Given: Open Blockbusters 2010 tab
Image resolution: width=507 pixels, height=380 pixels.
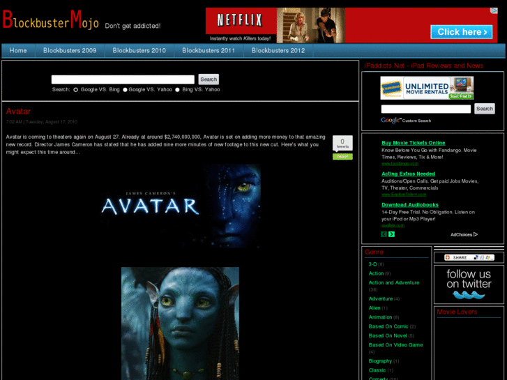Looking at the screenshot, I should tap(139, 50).
